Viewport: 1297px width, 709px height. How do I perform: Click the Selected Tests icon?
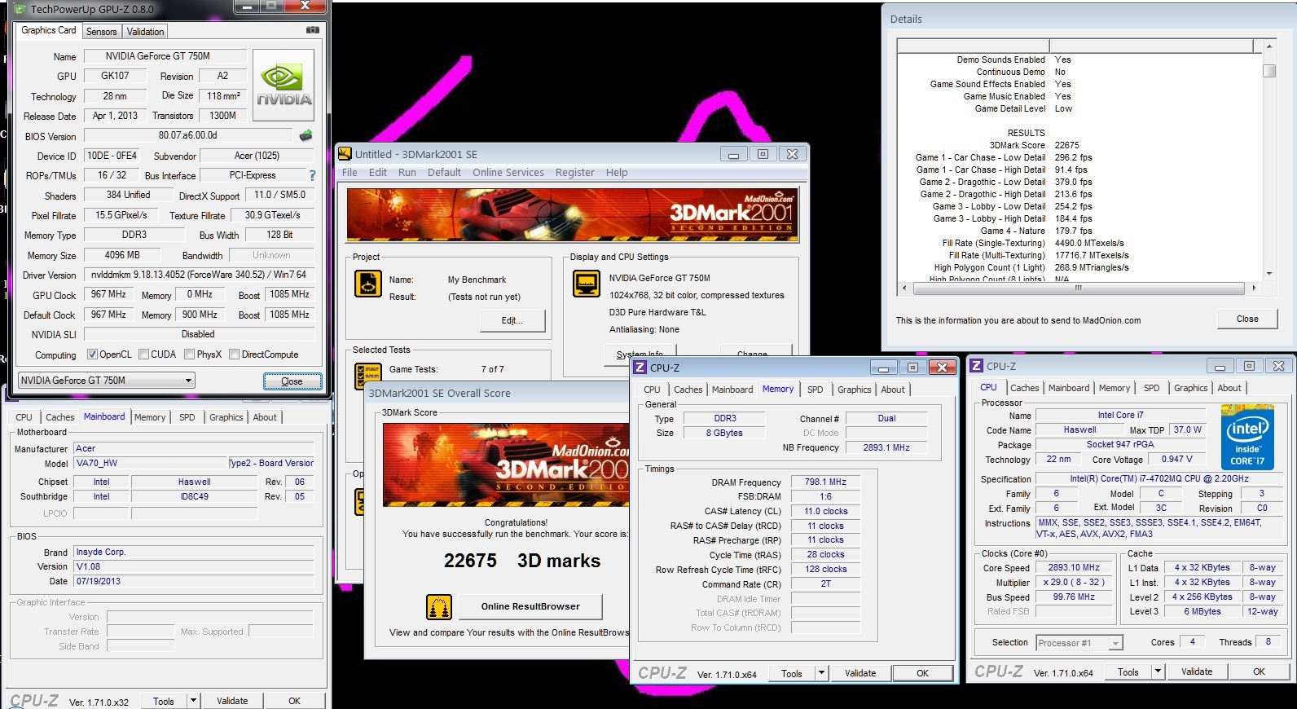[x=368, y=375]
